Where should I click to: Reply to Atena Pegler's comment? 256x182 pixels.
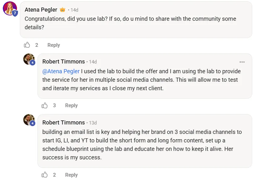[x=54, y=45]
